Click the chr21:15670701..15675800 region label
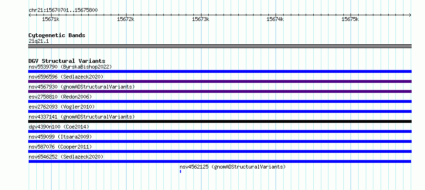 coord(63,10)
